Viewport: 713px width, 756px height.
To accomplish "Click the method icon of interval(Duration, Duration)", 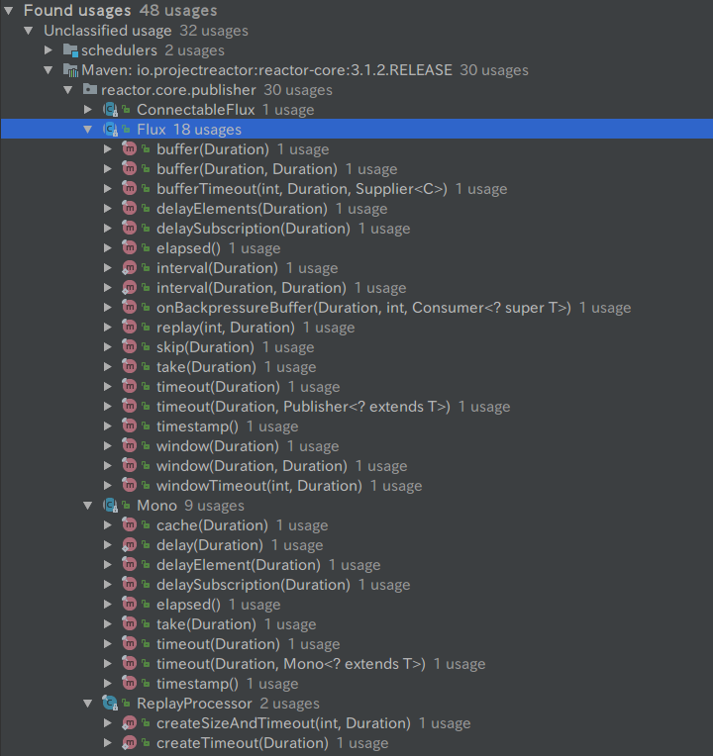I will coord(130,288).
